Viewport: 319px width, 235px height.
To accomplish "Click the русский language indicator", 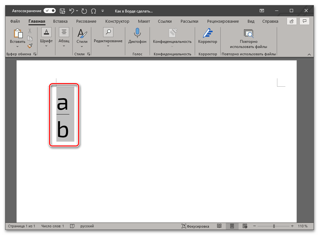I will click(87, 226).
